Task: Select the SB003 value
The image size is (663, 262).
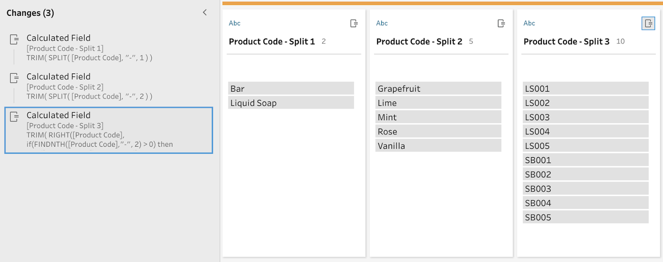Action: point(586,189)
